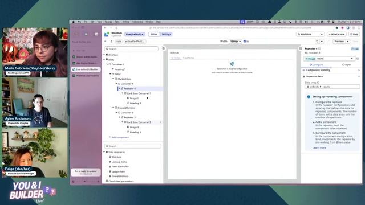Click the Data array binding field
This screenshot has width=365, height=205.
pos(332,87)
